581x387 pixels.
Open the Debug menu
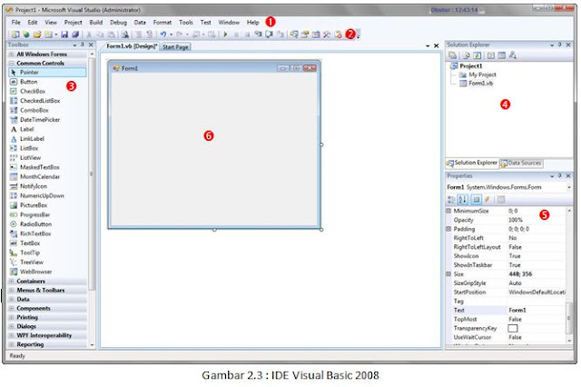tap(118, 22)
